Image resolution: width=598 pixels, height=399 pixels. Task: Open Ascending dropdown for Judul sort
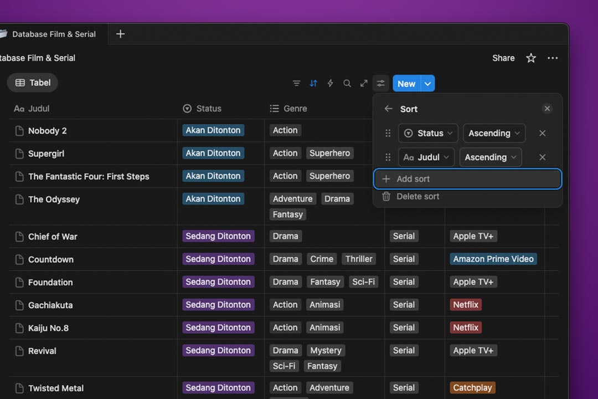[491, 157]
